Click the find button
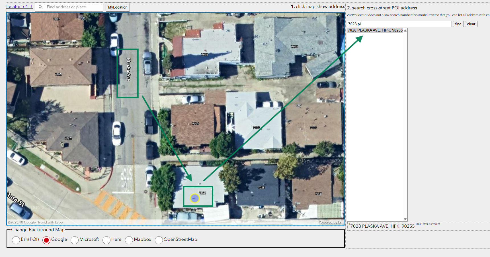The height and width of the screenshot is (257, 490). pyautogui.click(x=458, y=24)
